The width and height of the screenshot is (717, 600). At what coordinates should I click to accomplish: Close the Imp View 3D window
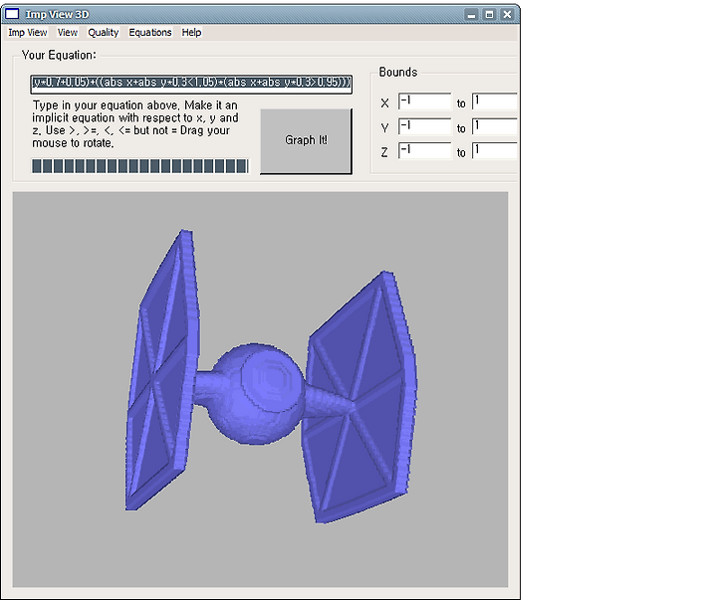(507, 15)
